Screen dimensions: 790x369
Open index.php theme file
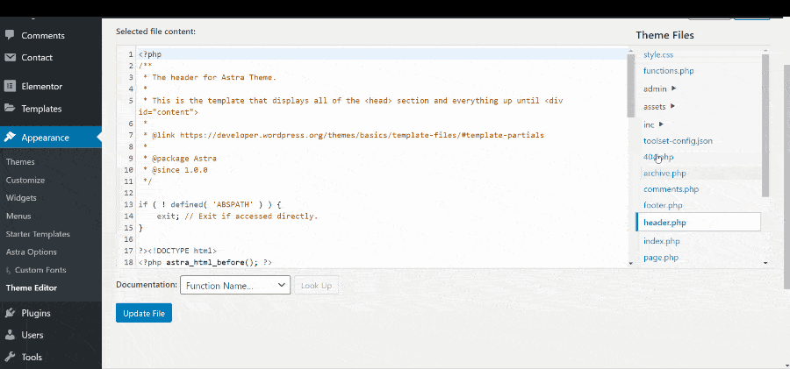tap(662, 241)
